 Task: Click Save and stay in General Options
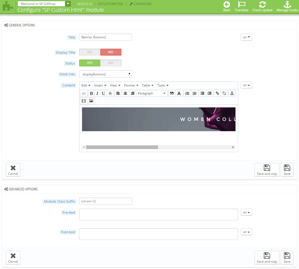[267, 170]
